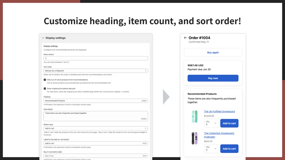Click back arrow beside Display settings
The height and width of the screenshot is (160, 285).
coord(43,38)
